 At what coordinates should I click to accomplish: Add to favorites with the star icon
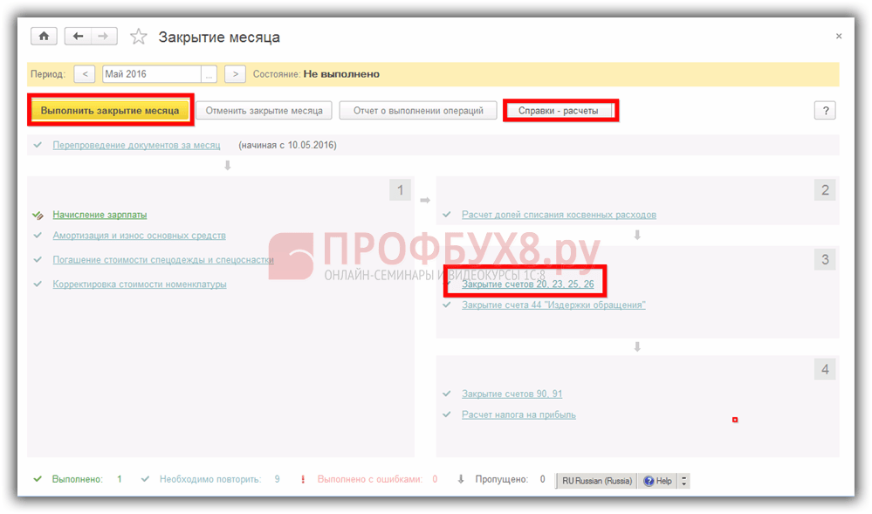point(139,38)
